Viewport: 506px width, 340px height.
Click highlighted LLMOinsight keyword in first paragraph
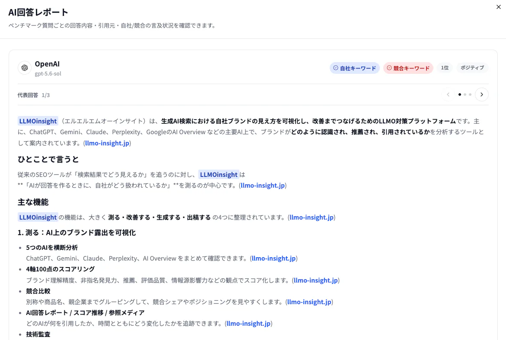pyautogui.click(x=38, y=121)
